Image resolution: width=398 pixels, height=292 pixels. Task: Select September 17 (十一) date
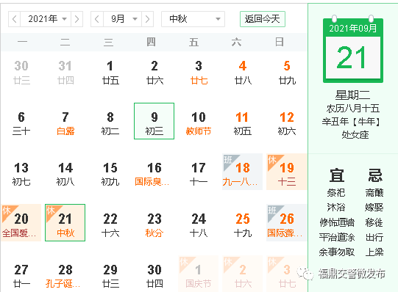pos(199,174)
